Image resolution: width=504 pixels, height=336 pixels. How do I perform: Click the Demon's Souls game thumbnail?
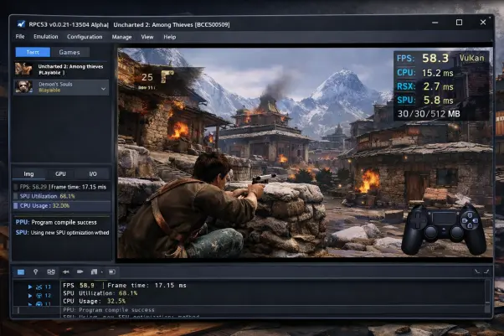pos(23,87)
